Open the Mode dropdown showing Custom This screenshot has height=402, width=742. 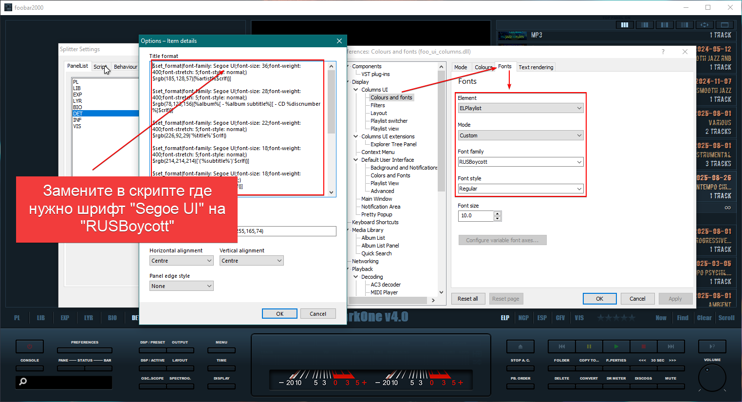(520, 135)
